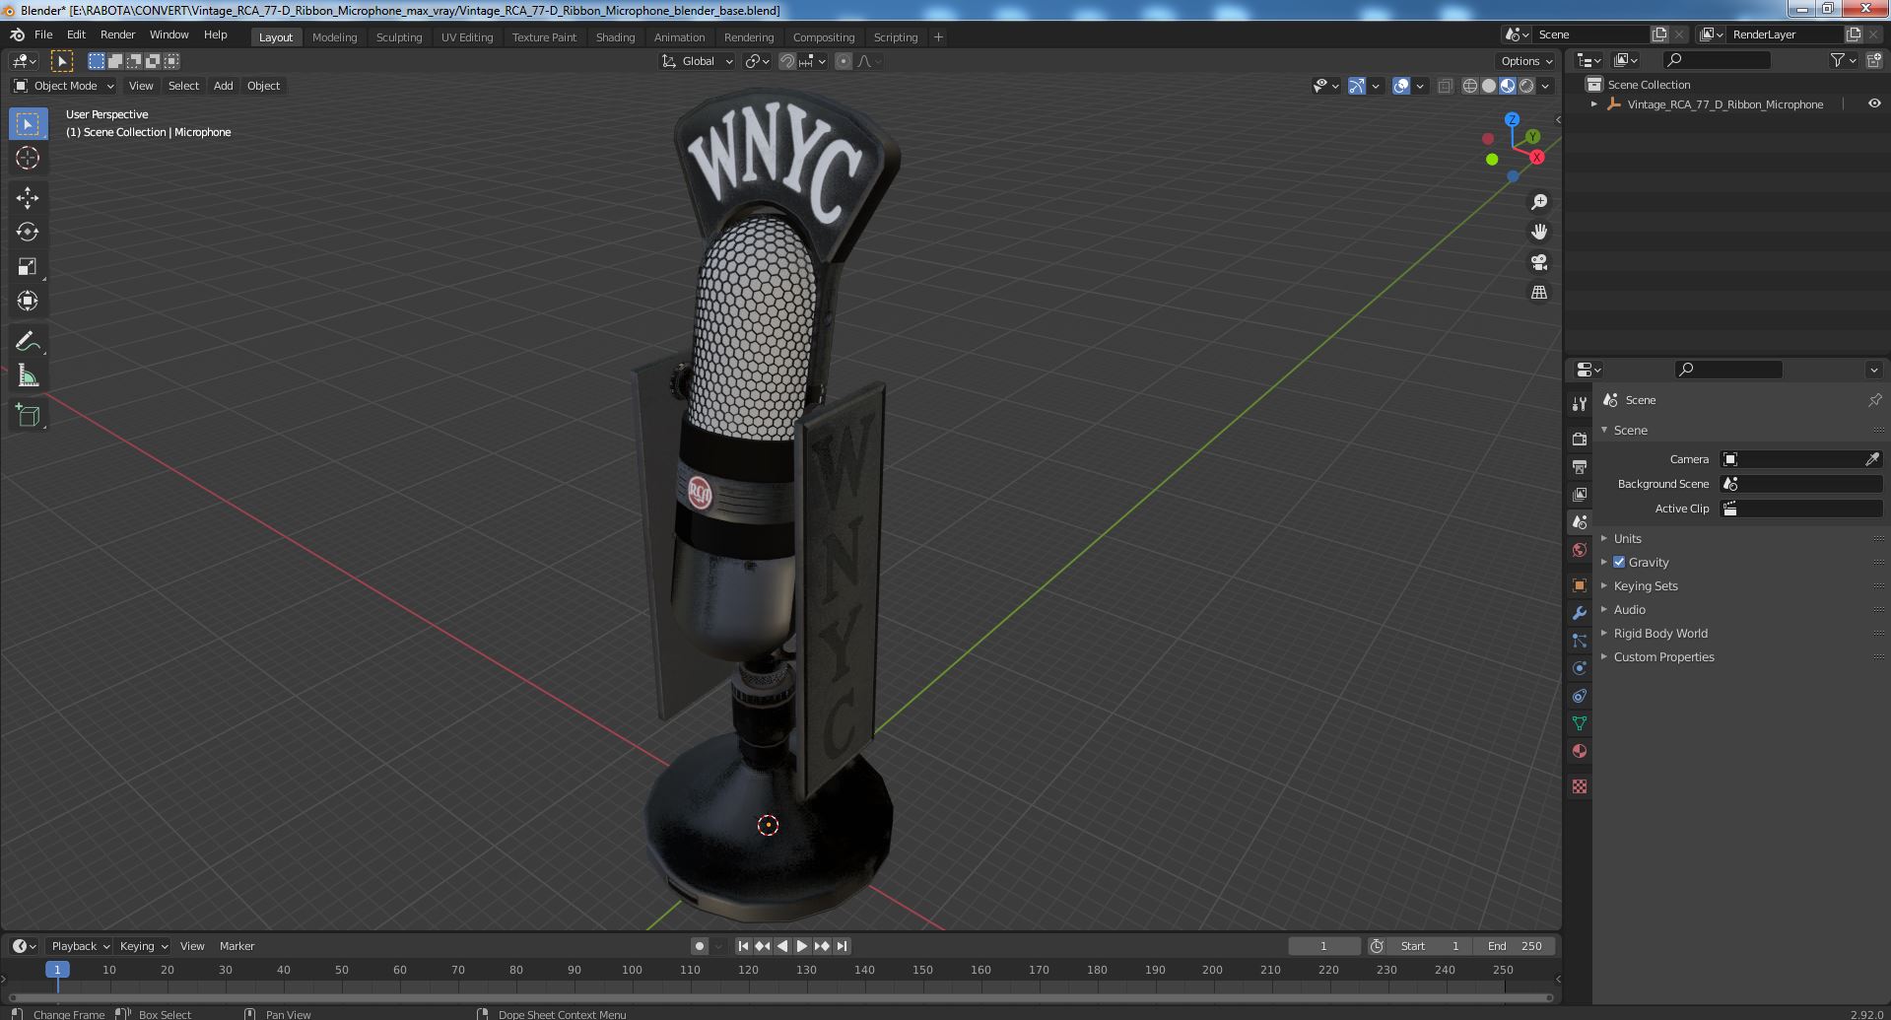Open the Marker menu in timeline

click(x=236, y=946)
